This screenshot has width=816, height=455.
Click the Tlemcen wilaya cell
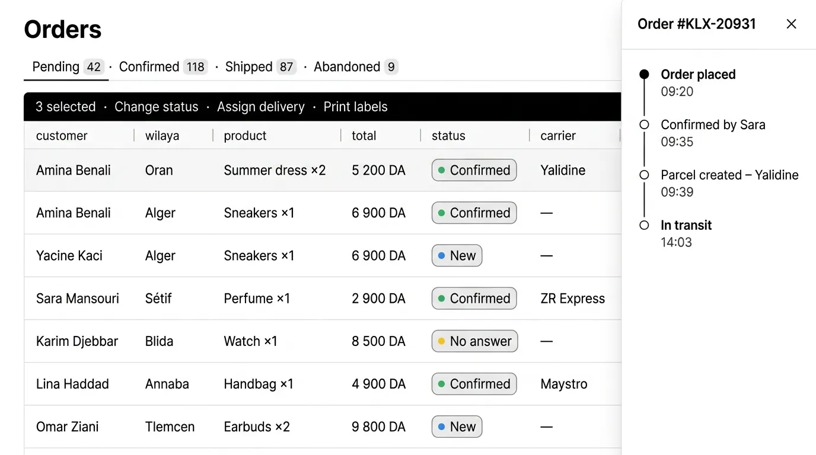[170, 427]
